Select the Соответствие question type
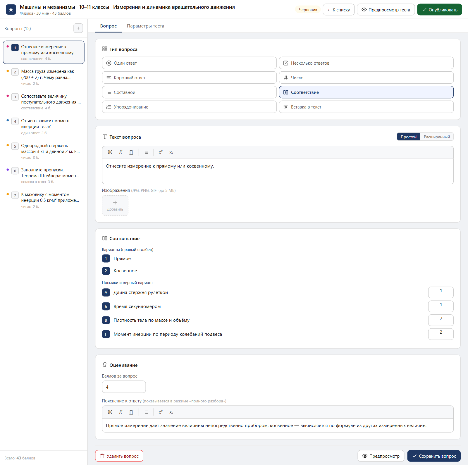Viewport: 468px width, 465px height. point(366,92)
